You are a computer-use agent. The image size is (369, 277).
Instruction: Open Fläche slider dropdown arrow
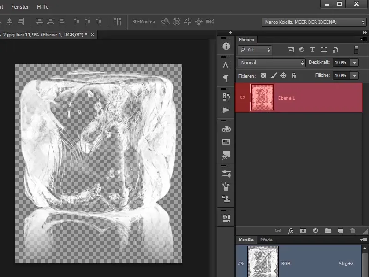click(354, 76)
